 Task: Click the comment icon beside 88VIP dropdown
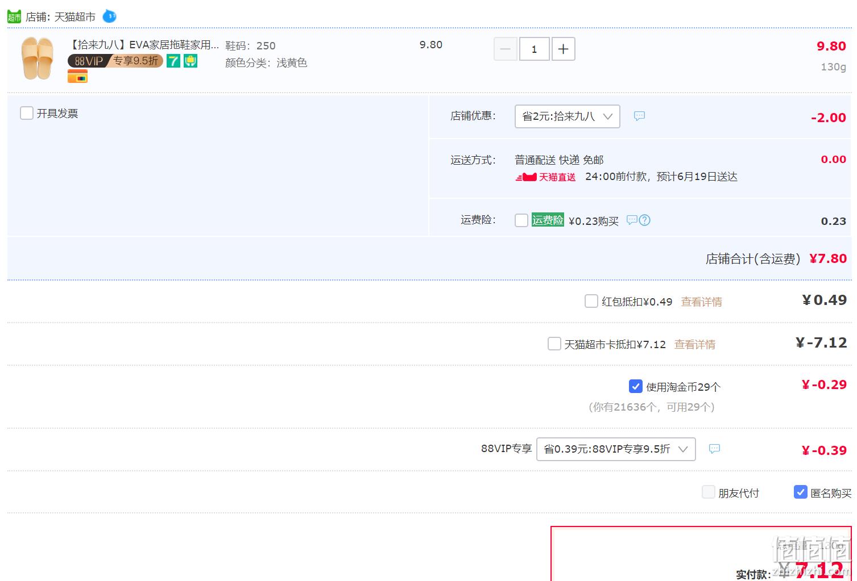[x=714, y=449]
